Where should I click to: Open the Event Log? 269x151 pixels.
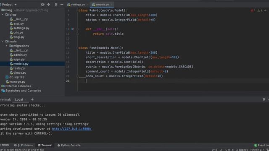[x=261, y=145]
